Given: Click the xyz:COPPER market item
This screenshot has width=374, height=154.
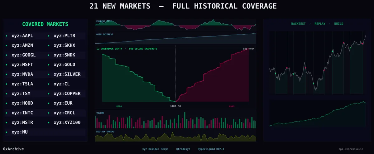Looking at the screenshot, I should pyautogui.click(x=67, y=94).
